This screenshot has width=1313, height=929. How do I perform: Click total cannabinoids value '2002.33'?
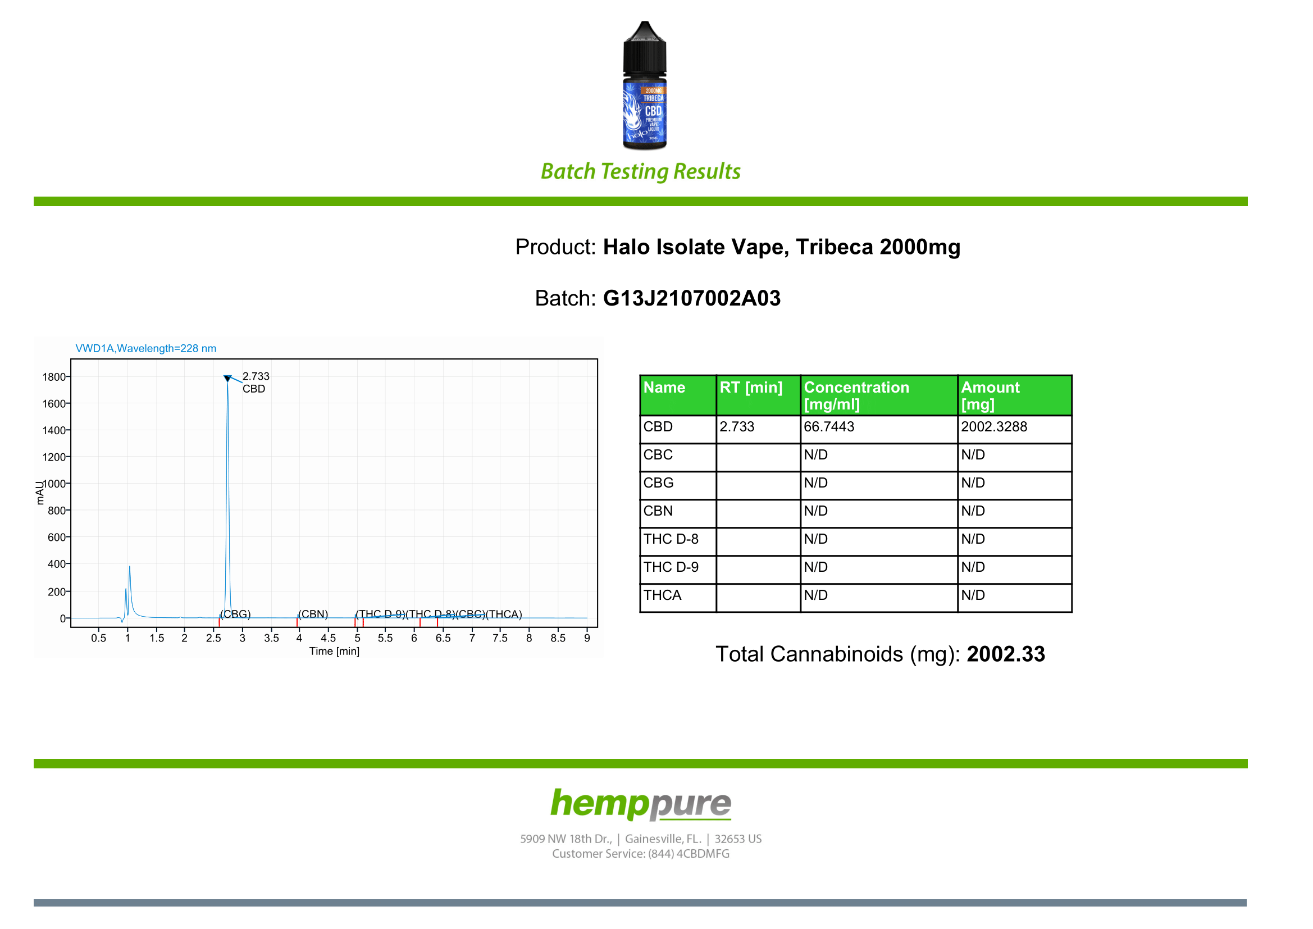[1005, 654]
